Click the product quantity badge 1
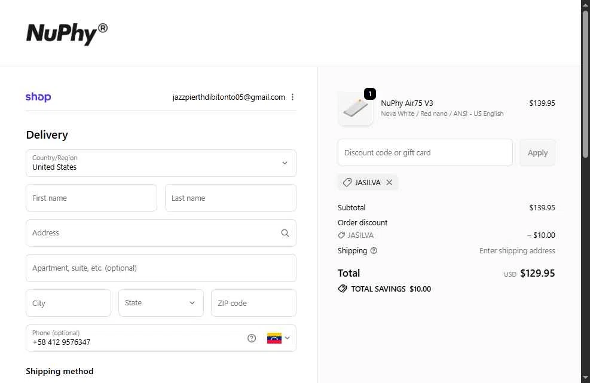Screen dimensions: 590x383 tap(370, 94)
